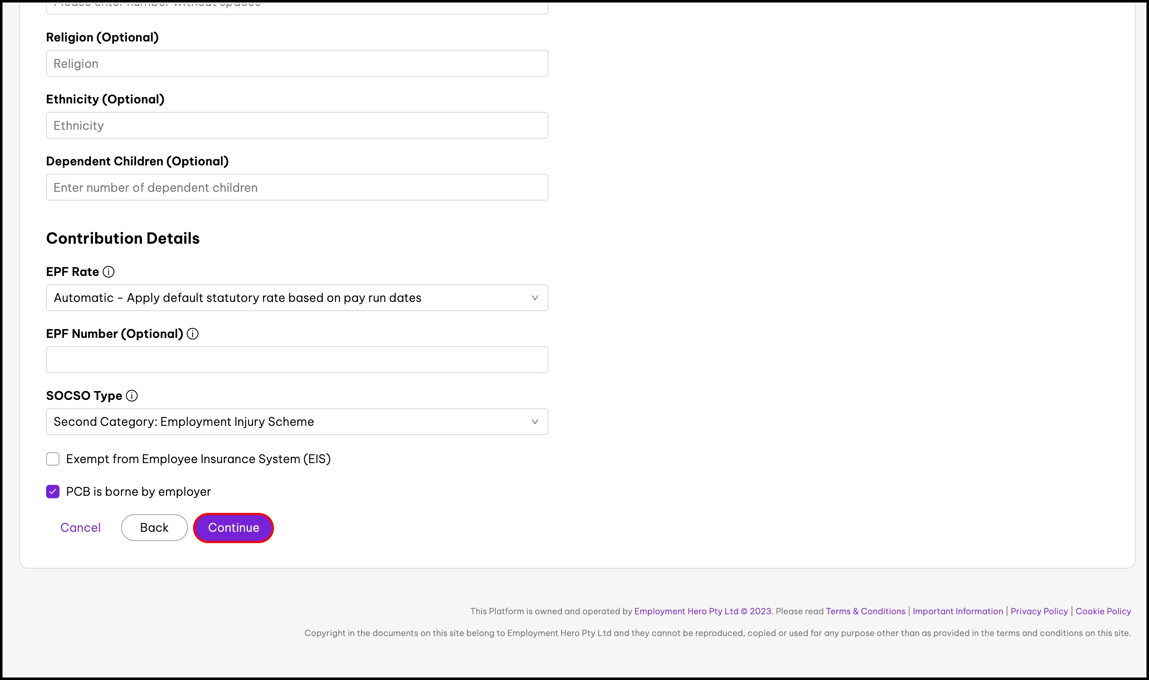
Task: Tick Exempt from Employee Insurance System checkbox
Action: (53, 458)
